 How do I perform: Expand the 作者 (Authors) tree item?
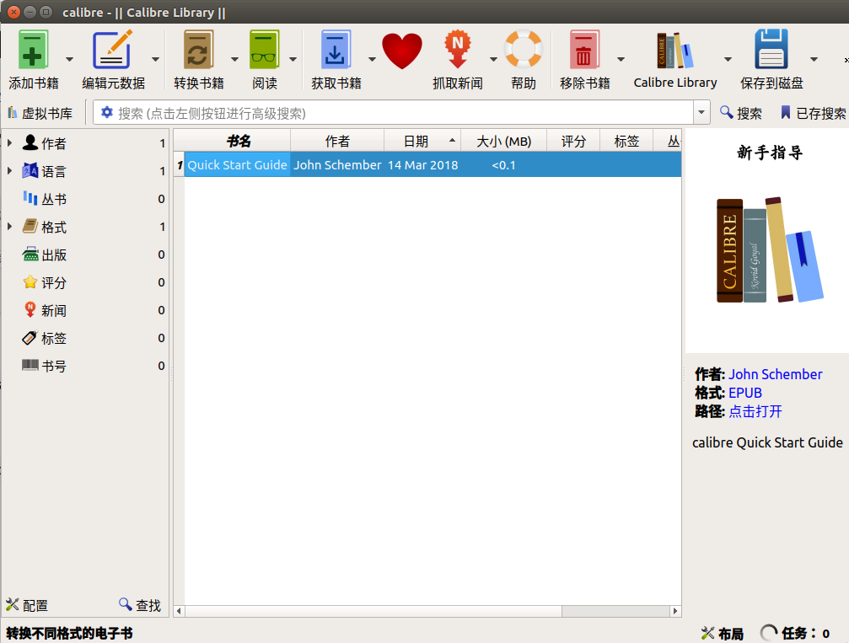click(x=10, y=142)
